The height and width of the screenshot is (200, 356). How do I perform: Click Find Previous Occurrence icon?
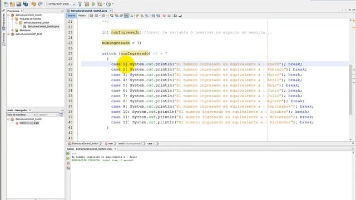pyautogui.click(x=116, y=16)
